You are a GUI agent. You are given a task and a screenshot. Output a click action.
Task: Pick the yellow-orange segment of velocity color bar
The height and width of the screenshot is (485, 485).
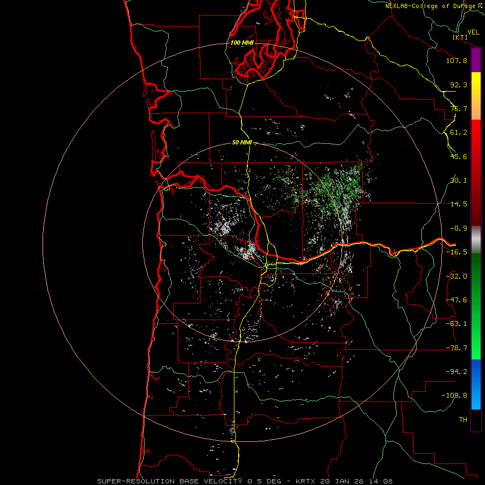(x=476, y=96)
